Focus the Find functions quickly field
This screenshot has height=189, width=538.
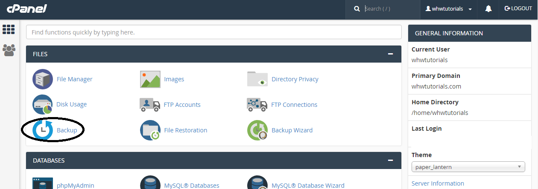click(x=214, y=32)
